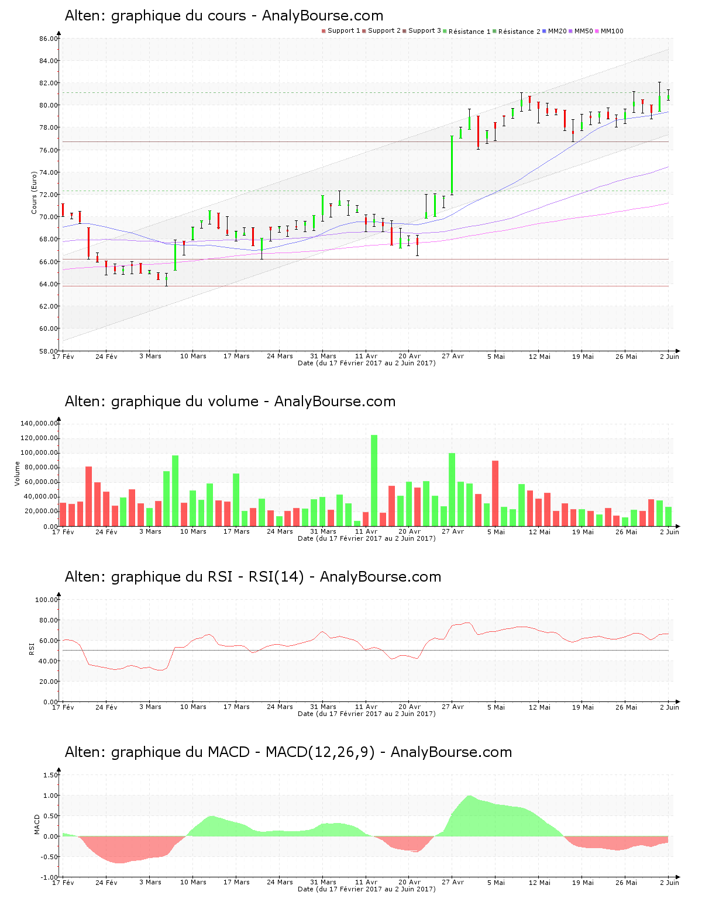Click 140,000.00 on the volume axis
Screen dimensions: 702x906
click(x=39, y=423)
